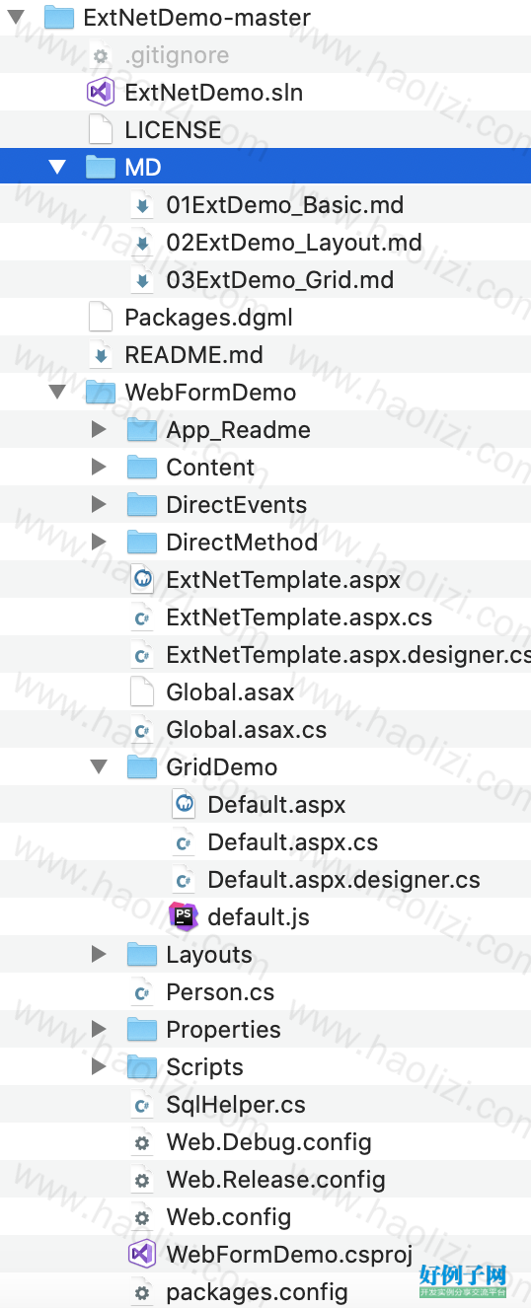
Task: Collapse the GridDemo folder arrow
Action: (x=100, y=767)
